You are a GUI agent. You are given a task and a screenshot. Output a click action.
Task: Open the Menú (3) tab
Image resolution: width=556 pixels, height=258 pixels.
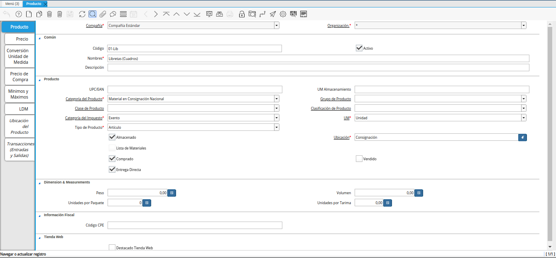click(12, 4)
